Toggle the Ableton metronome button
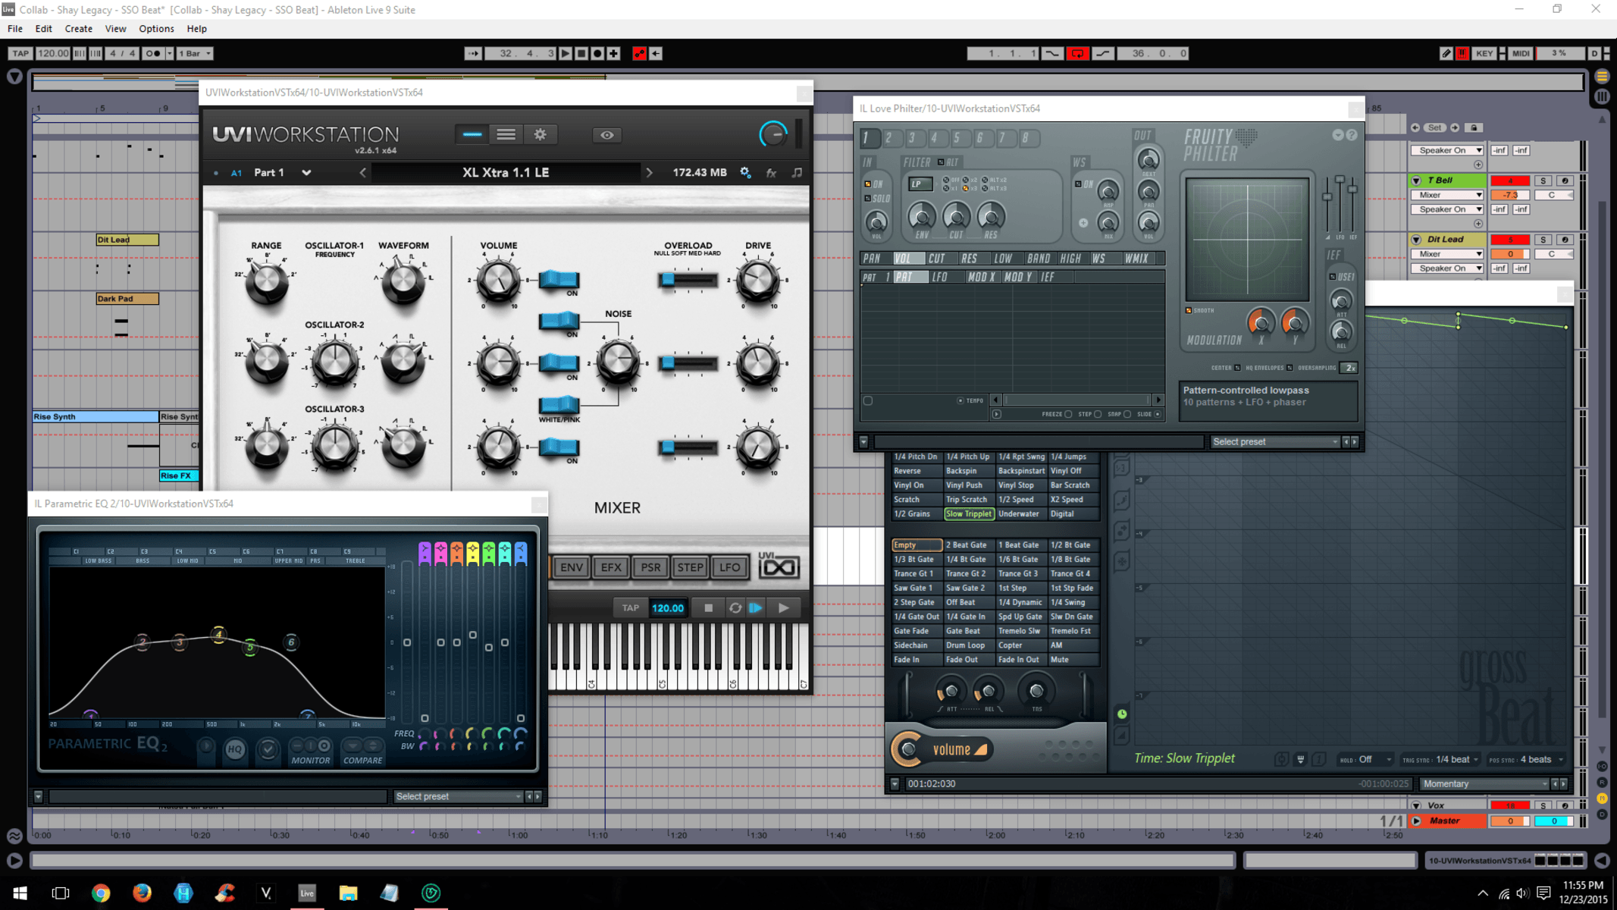Viewport: 1617px width, 910px height. tap(153, 53)
